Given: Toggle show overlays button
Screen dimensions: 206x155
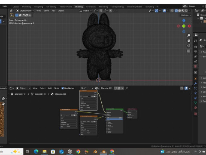Looking at the screenshot, I should pyautogui.click(x=164, y=11).
